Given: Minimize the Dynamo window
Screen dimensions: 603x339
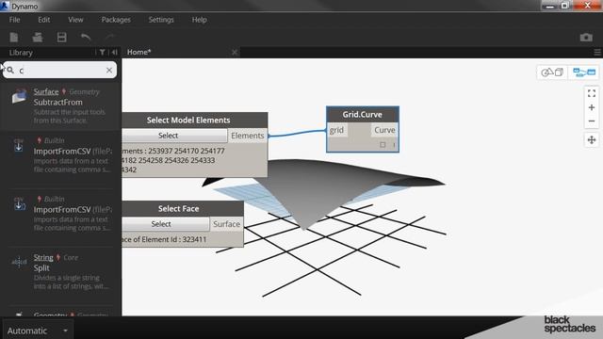Looking at the screenshot, I should [x=550, y=6].
